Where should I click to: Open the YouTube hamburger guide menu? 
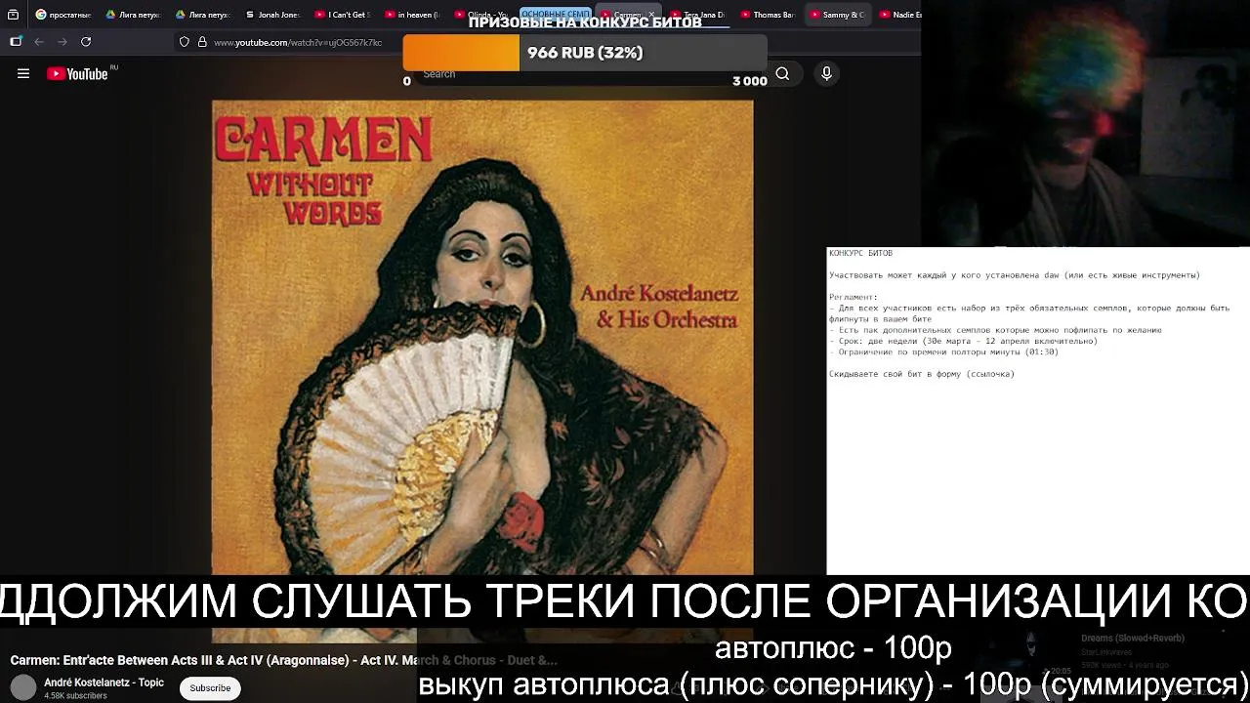point(23,73)
